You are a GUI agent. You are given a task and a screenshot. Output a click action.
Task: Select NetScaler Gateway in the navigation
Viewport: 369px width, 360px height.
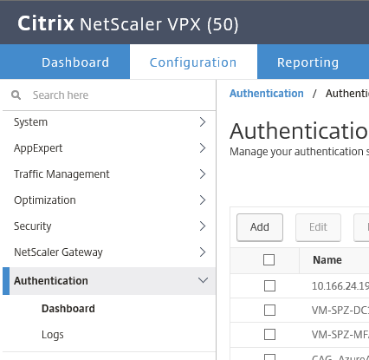58,252
